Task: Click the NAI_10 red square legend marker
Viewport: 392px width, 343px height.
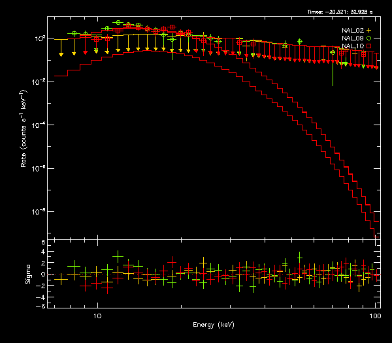Action: click(x=369, y=46)
